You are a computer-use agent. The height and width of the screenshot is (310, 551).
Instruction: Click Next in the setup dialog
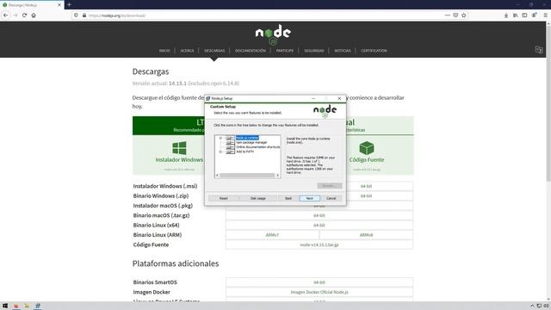[310, 199]
